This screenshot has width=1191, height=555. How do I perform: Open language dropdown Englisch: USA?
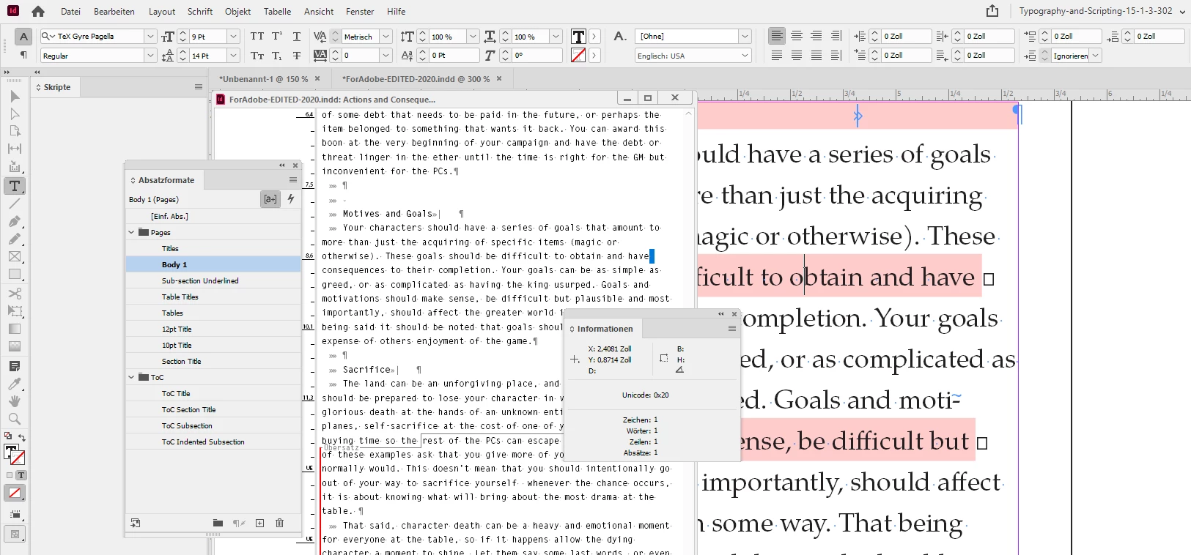[745, 55]
